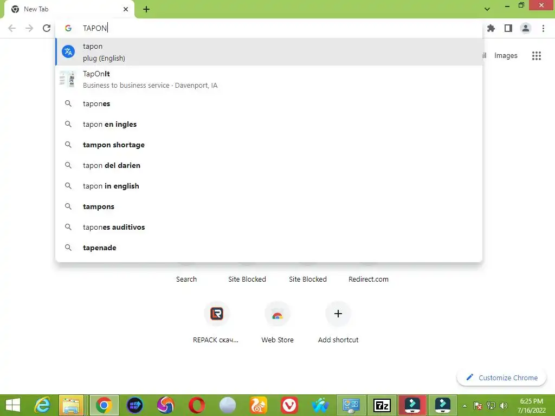Select the TapOnIt business suggestion
The height and width of the screenshot is (416, 555).
coord(269,79)
